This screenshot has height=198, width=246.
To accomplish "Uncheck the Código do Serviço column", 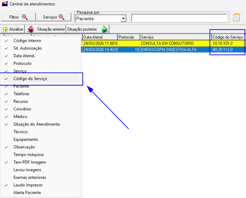I will coord(30,79).
